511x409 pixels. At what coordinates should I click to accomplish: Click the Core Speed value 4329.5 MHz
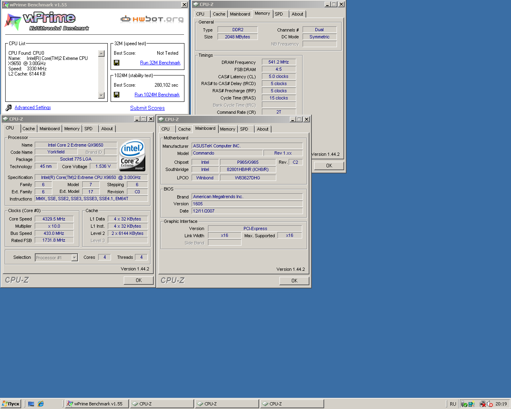[x=54, y=219]
